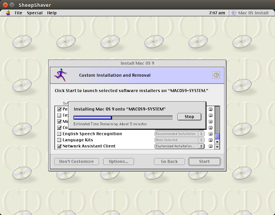Click the Don't Customize button
The image size is (275, 215).
[76, 161]
